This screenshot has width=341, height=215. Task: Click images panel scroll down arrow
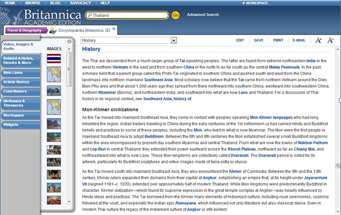coord(69,202)
